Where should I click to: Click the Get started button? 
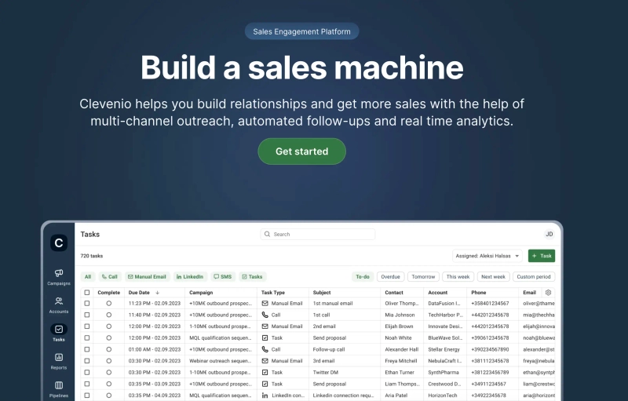(x=301, y=151)
